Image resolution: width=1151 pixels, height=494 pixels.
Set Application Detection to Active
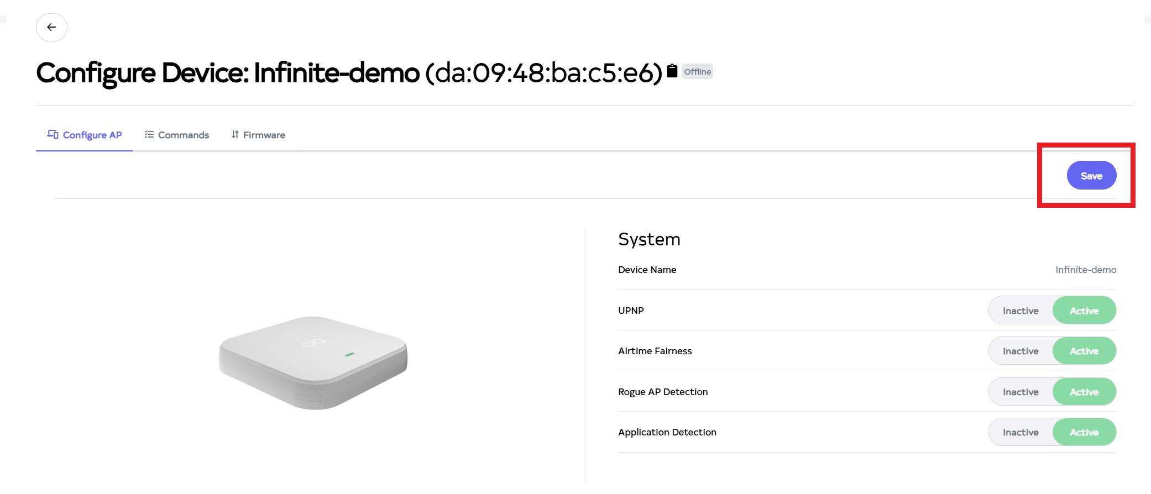(x=1084, y=432)
